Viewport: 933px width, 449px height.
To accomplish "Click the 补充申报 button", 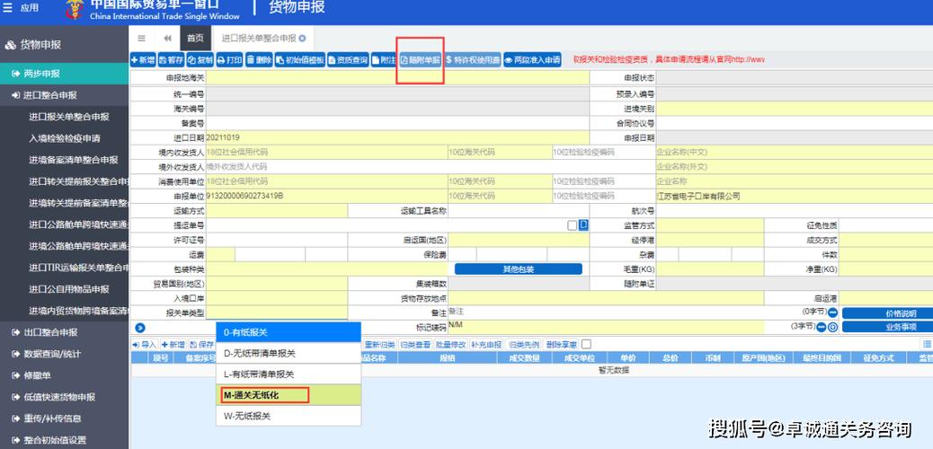I will coord(486,344).
